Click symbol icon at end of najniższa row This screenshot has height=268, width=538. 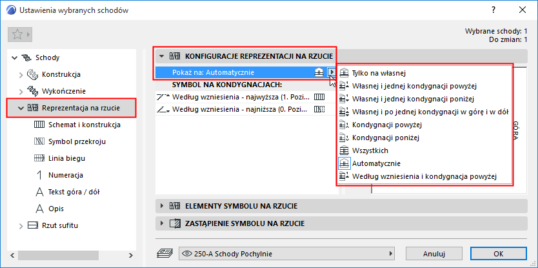pyautogui.click(x=319, y=110)
